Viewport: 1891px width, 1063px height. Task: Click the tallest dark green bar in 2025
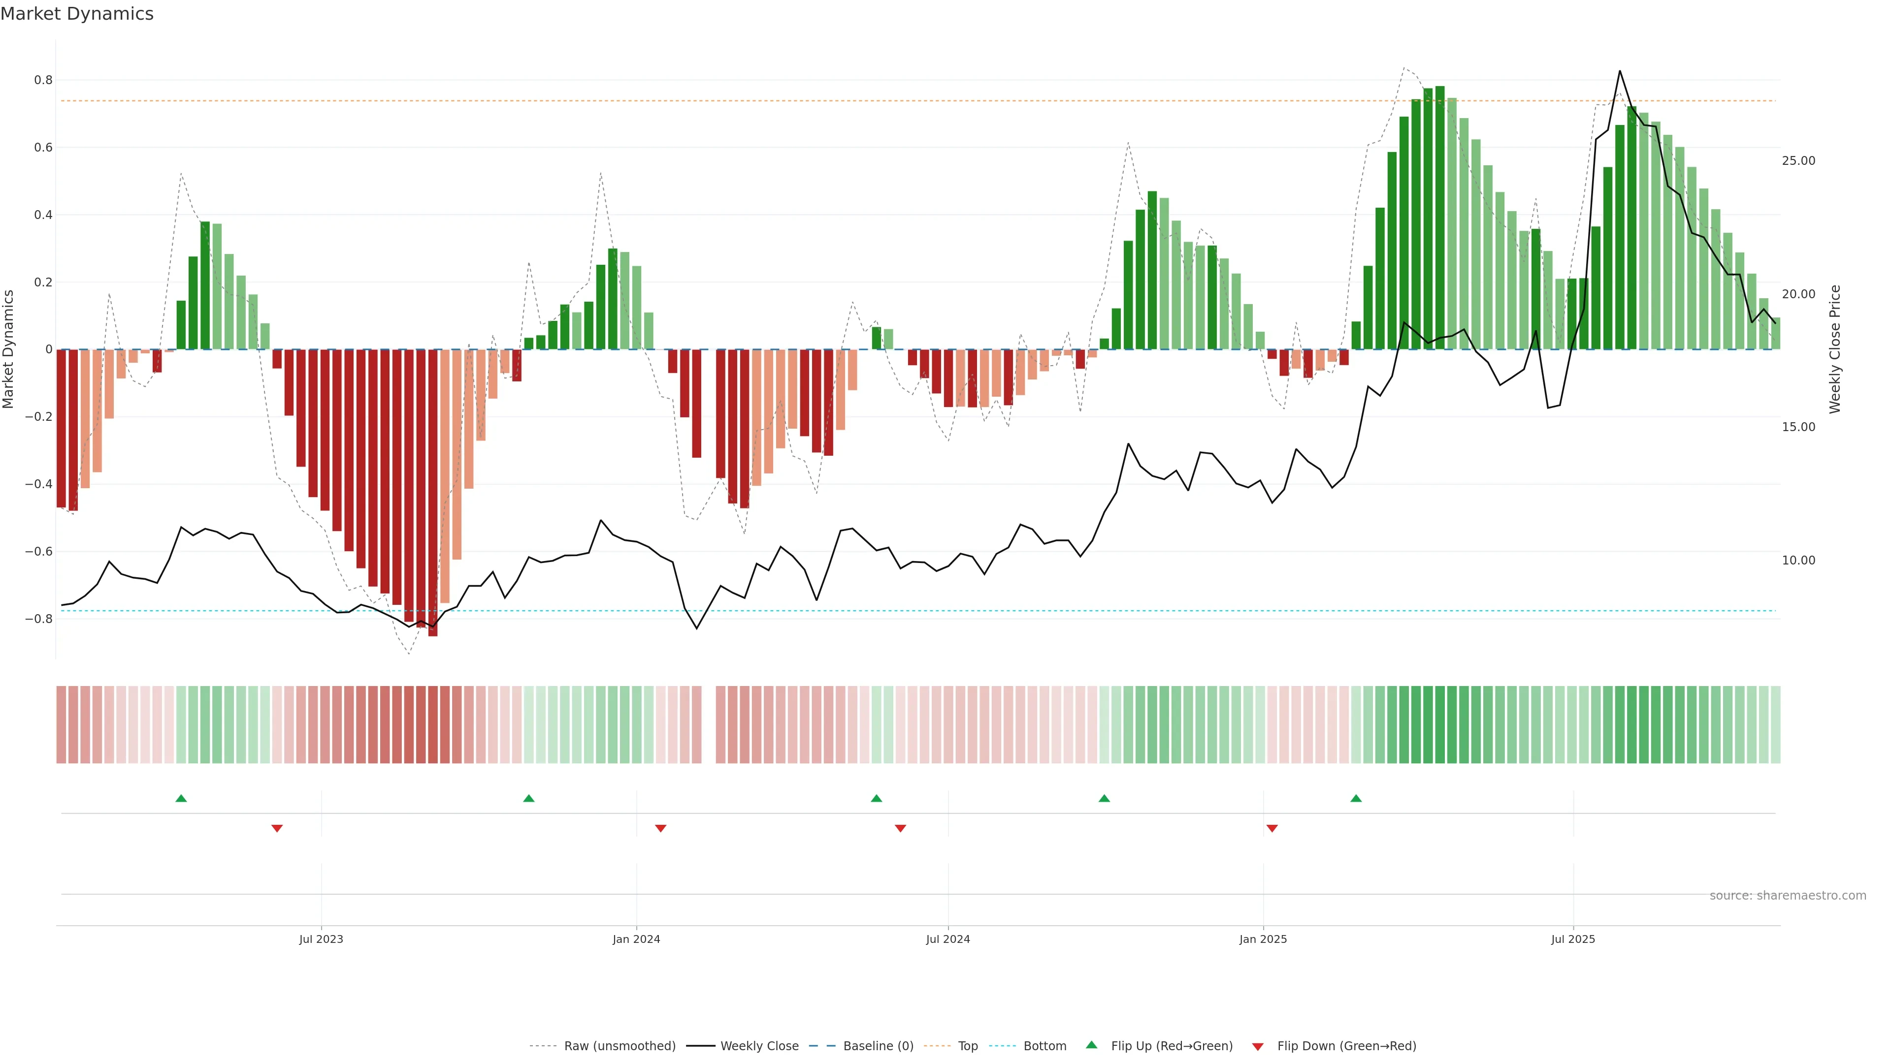(1439, 220)
